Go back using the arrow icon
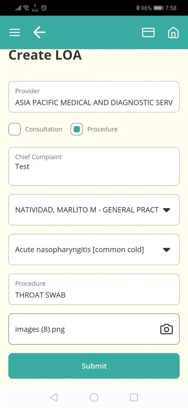Viewport: 188px width, 408px height. (39, 32)
